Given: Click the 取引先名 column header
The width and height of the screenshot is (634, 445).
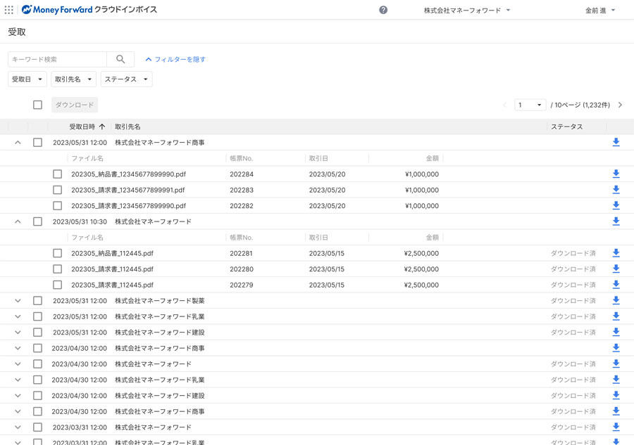Looking at the screenshot, I should pos(128,127).
